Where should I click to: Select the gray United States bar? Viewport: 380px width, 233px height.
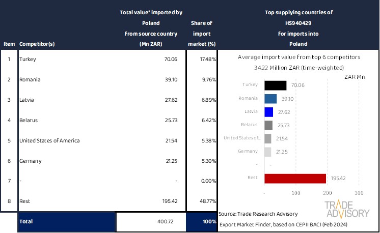267,138
